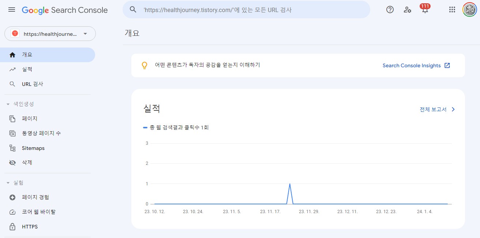Click the lock icon beside HTTPS

coord(12,227)
